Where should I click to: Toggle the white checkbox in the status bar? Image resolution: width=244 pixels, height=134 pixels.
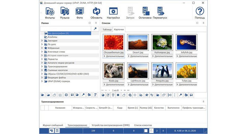tap(146, 131)
